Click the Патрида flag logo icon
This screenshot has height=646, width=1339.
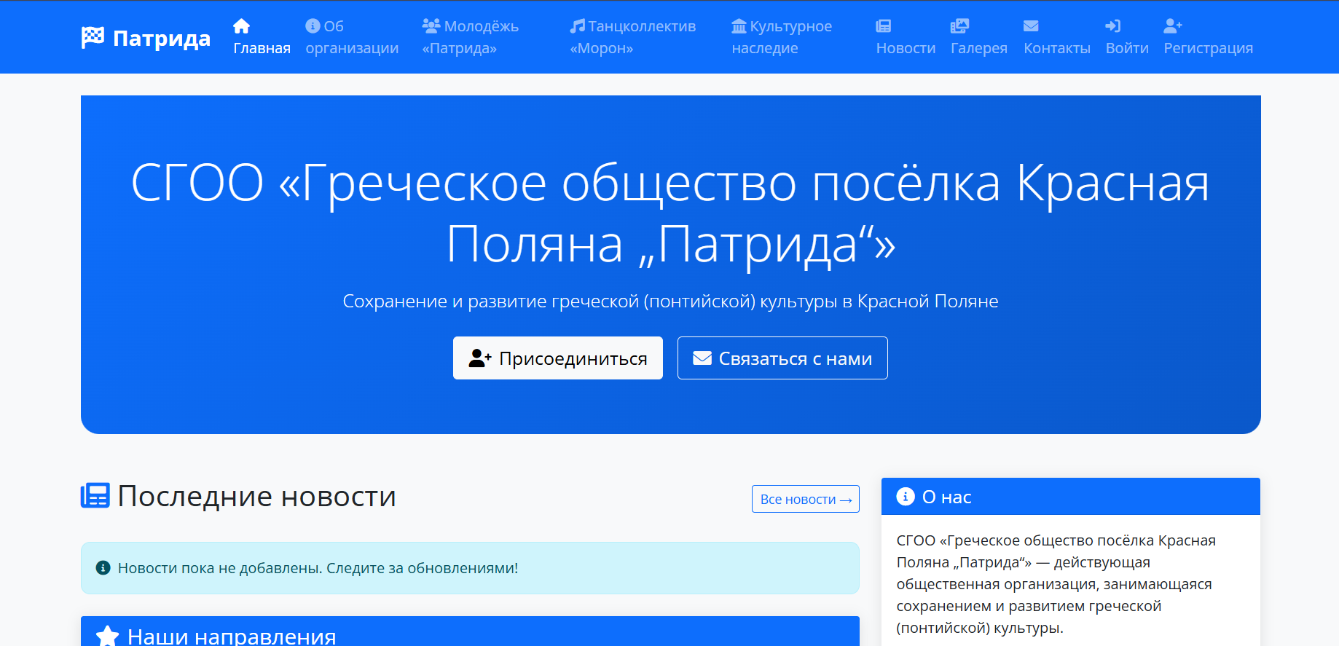tap(93, 37)
